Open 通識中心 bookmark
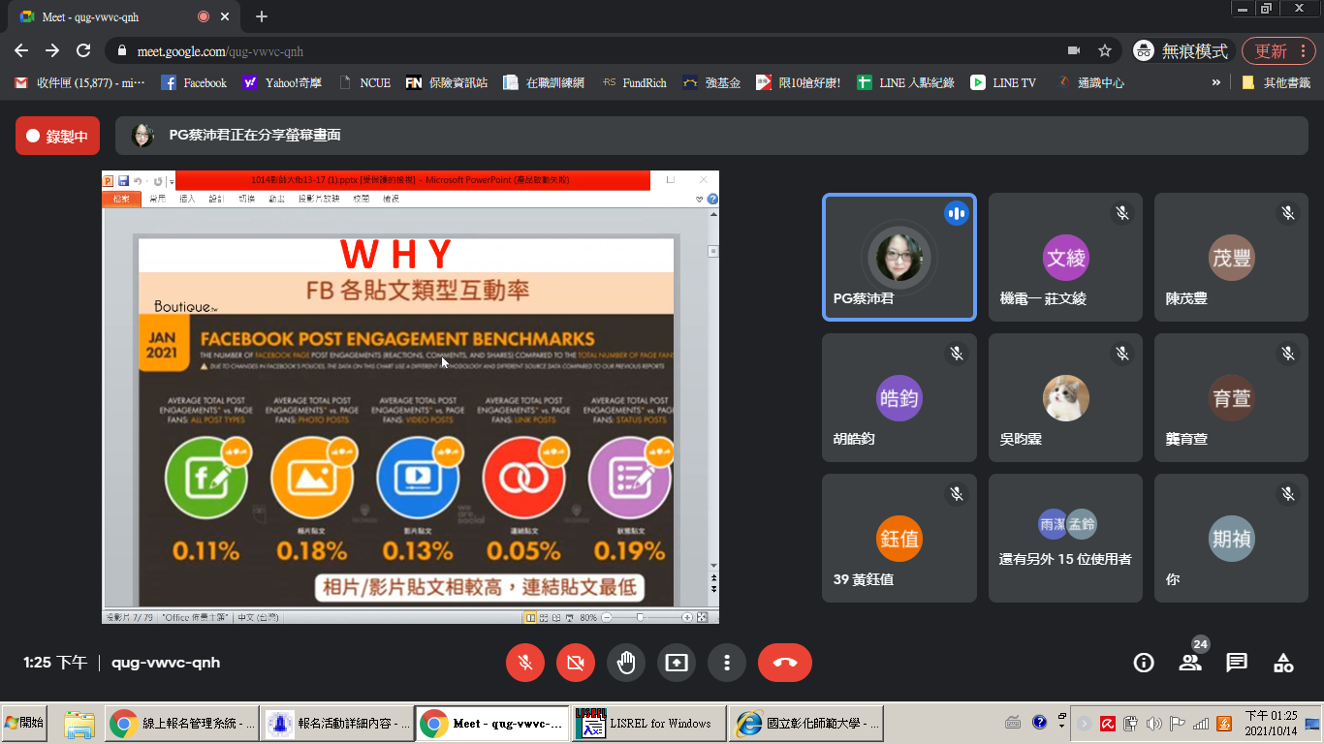1324x744 pixels. [x=1090, y=83]
